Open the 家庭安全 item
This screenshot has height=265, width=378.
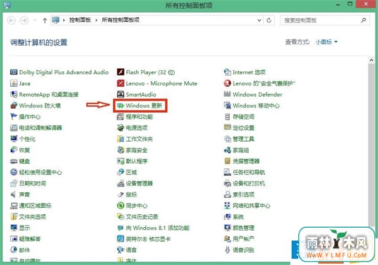[x=132, y=150]
